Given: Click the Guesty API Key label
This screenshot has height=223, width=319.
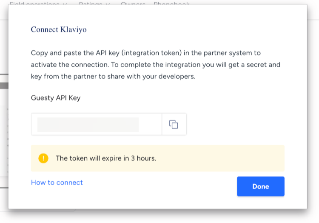Looking at the screenshot, I should pyautogui.click(x=56, y=98).
